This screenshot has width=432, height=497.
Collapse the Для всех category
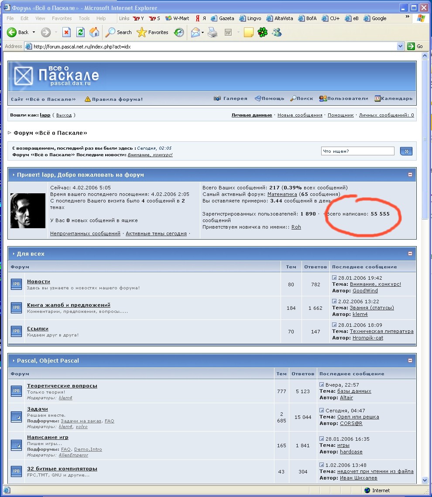click(410, 254)
